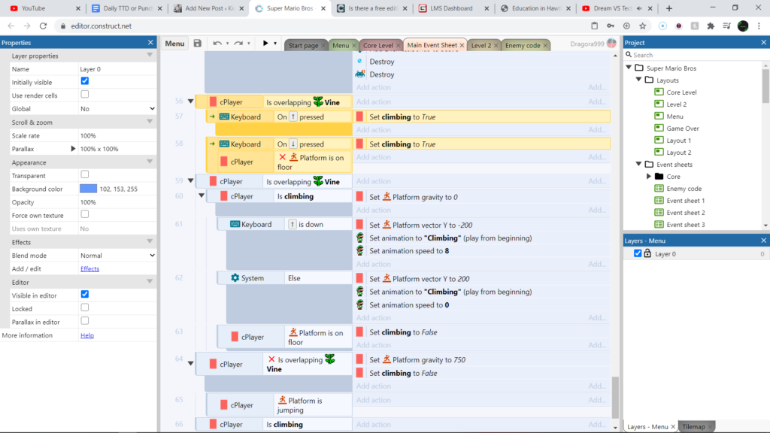Enable the Force own texture checkbox
Image resolution: width=770 pixels, height=433 pixels.
84,214
